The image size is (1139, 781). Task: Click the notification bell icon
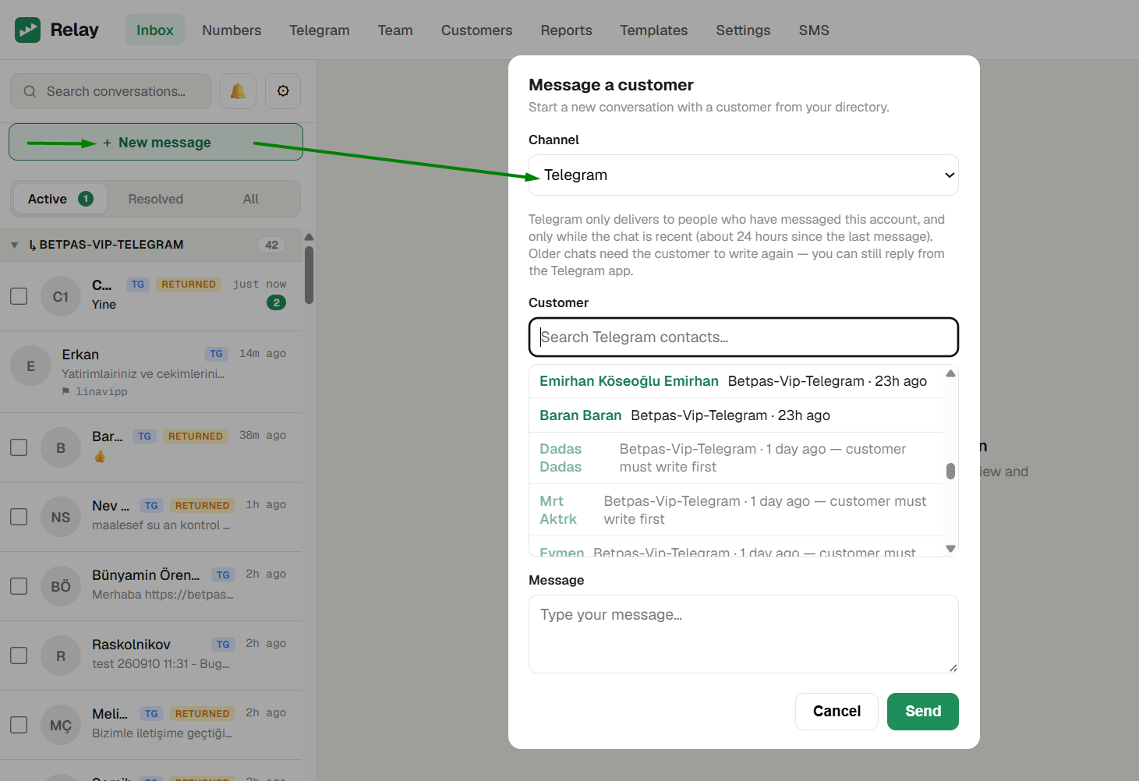click(238, 91)
